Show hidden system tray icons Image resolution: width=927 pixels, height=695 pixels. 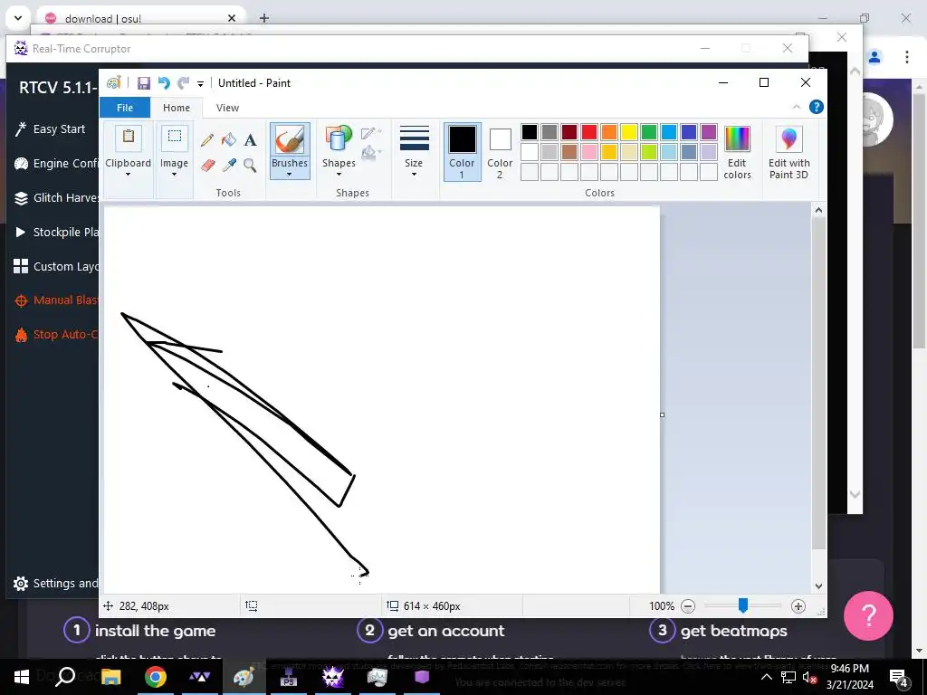766,677
